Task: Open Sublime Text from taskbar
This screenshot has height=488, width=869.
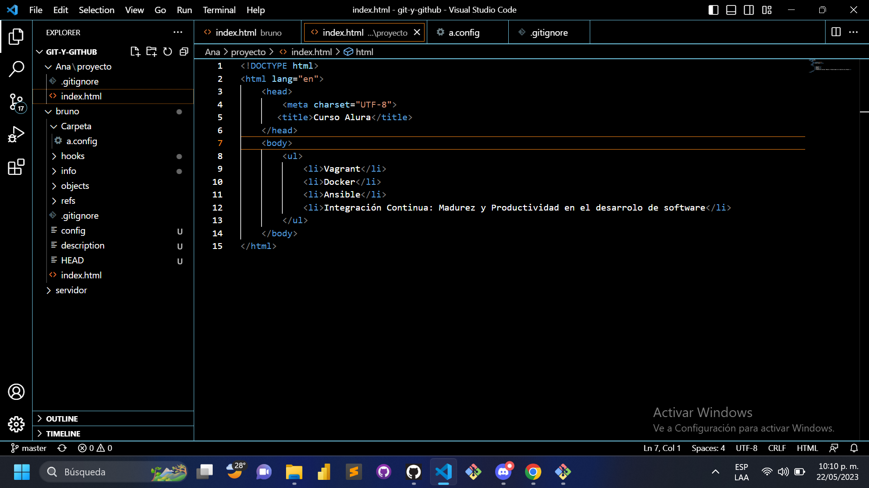Action: click(354, 472)
